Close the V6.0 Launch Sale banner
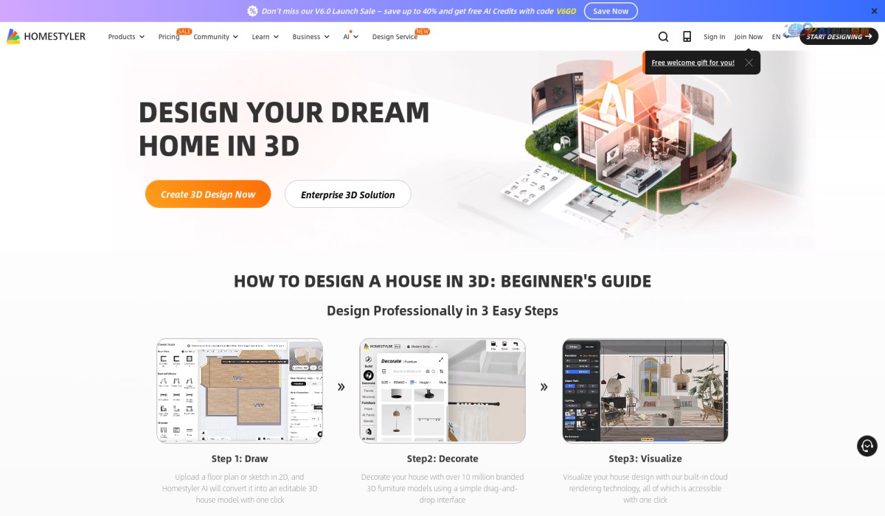Screen dimensions: 885x516 [x=874, y=10]
